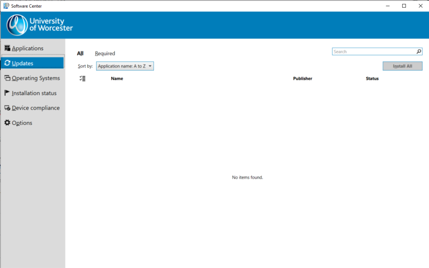
Task: Click the Installation status flag icon
Action: tap(7, 93)
